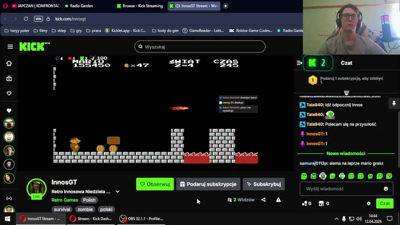Open user samuraj0113p in chat
Image resolution: width=400 pixels, height=225 pixels.
[314, 163]
